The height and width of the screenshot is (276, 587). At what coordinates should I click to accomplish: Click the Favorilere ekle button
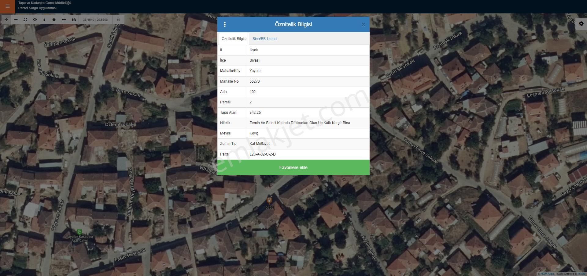point(293,167)
